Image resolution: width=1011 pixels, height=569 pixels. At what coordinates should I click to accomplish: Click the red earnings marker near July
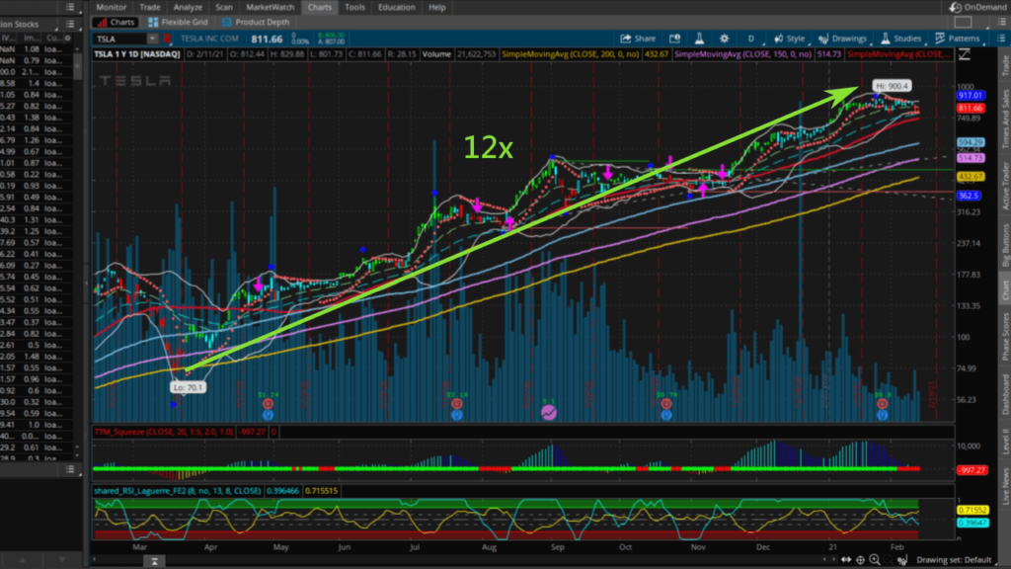[x=456, y=404]
